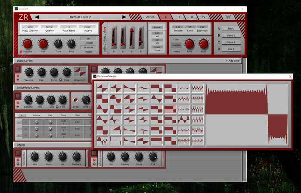
Task: Switch to Zone IV tab
Action: tap(204, 17)
